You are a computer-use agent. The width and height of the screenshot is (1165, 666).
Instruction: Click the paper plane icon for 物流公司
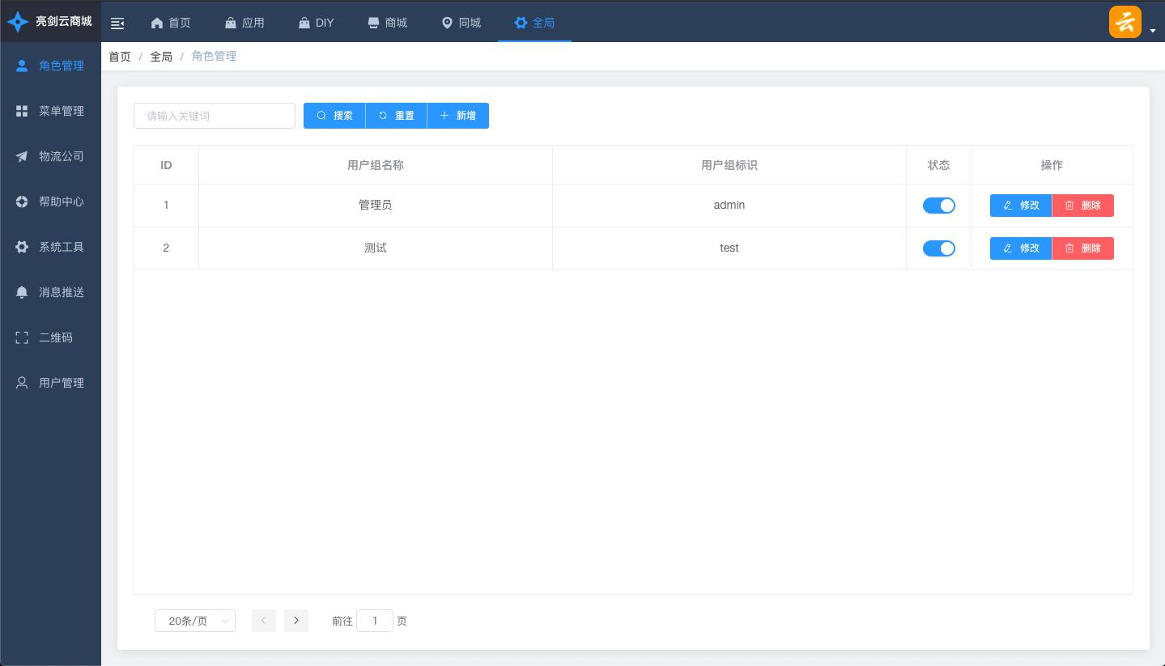click(22, 156)
